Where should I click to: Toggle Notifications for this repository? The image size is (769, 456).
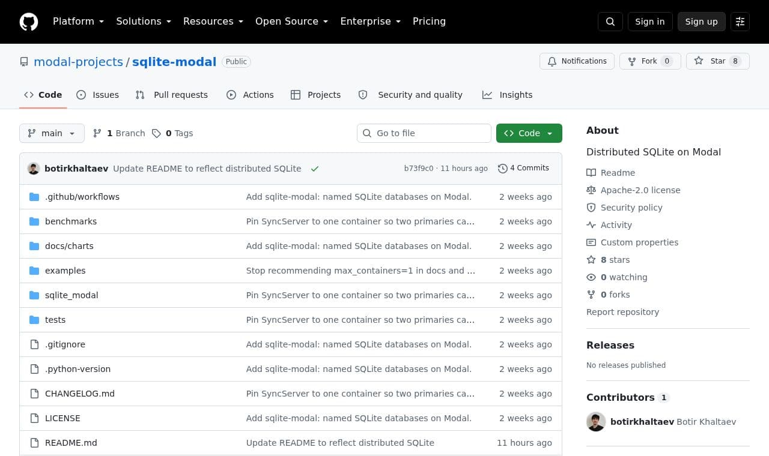577,61
